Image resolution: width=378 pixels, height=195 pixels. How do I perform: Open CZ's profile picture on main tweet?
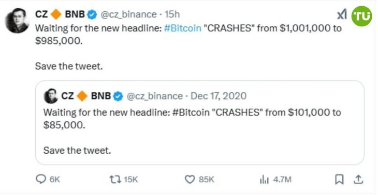click(x=17, y=21)
